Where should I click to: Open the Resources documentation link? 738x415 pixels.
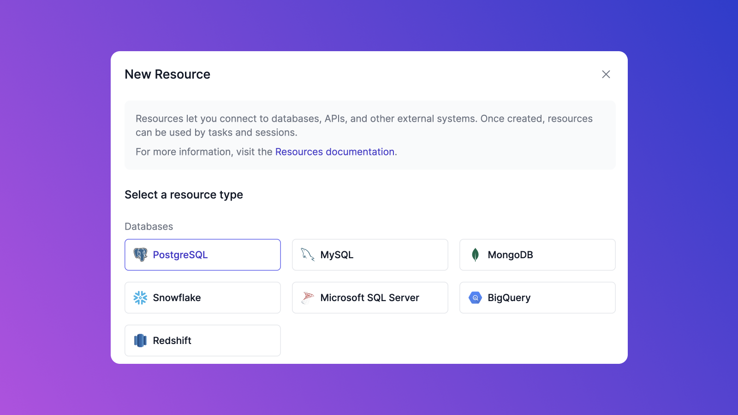click(335, 152)
